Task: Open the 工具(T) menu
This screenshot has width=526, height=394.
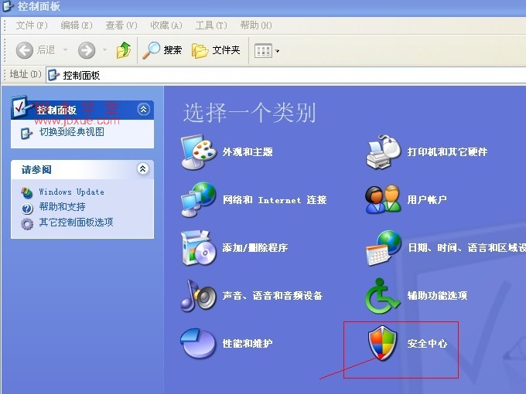Action: coord(210,25)
